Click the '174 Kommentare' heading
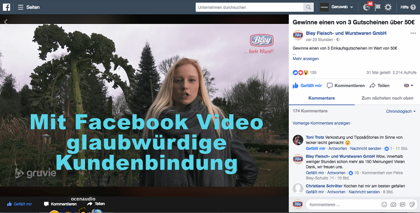This screenshot has width=420, height=213. [310, 111]
